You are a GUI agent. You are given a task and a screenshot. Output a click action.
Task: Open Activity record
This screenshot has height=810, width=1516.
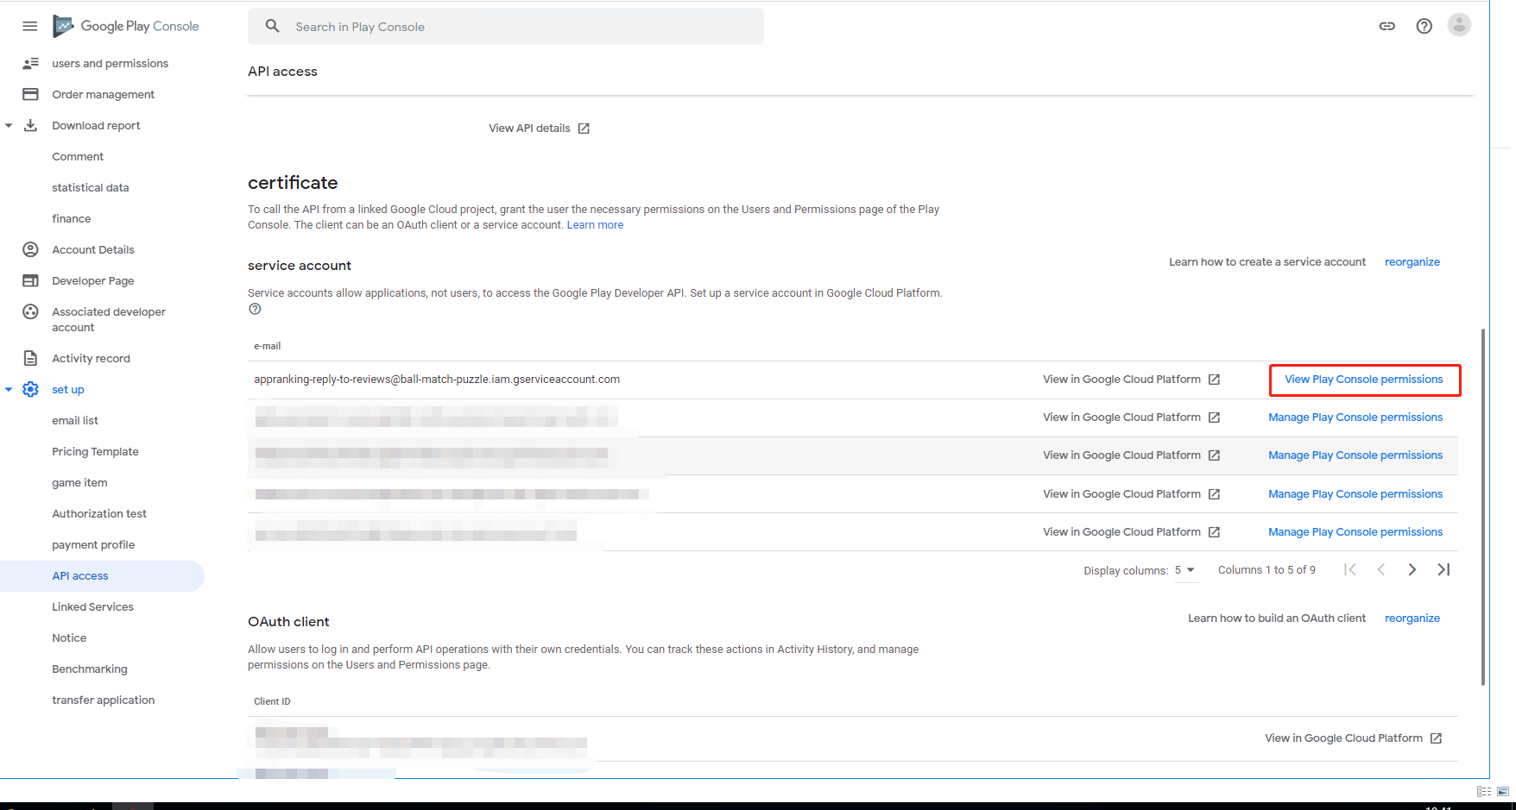click(x=91, y=358)
